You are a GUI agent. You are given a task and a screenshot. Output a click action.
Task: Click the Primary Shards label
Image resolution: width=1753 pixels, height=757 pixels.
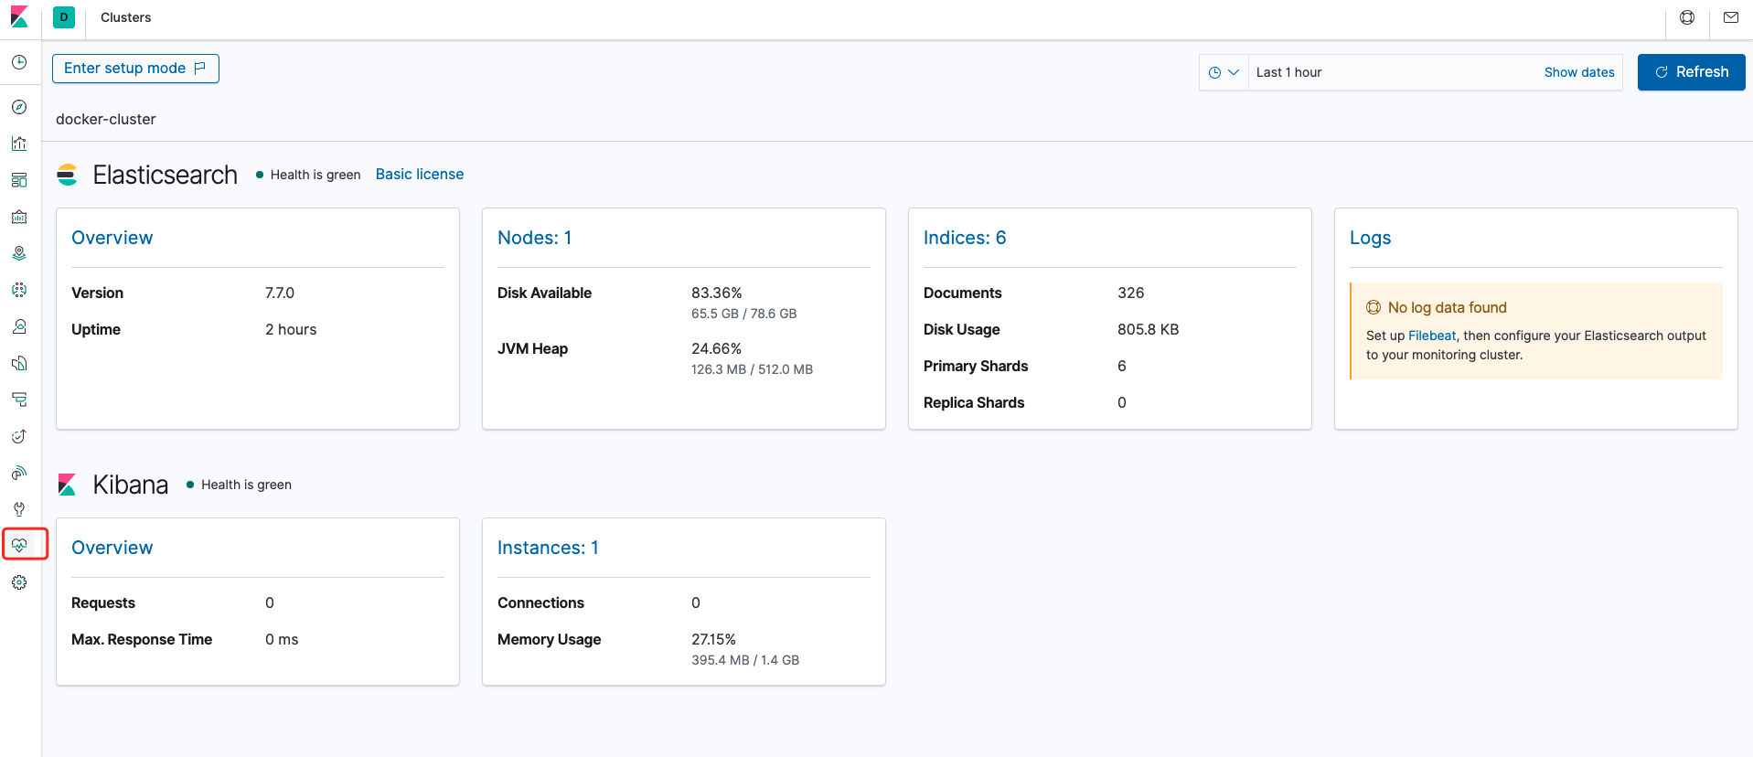[976, 366]
